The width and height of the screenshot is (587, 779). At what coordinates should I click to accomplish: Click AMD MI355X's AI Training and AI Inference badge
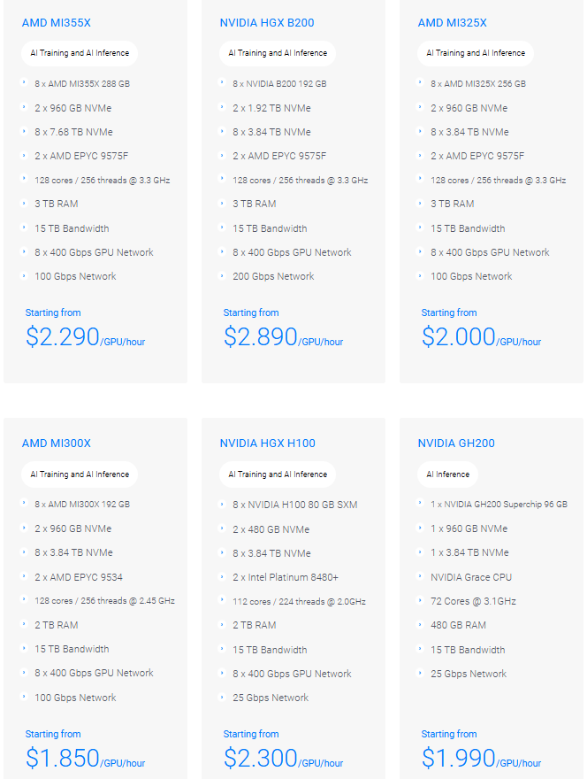pos(80,53)
